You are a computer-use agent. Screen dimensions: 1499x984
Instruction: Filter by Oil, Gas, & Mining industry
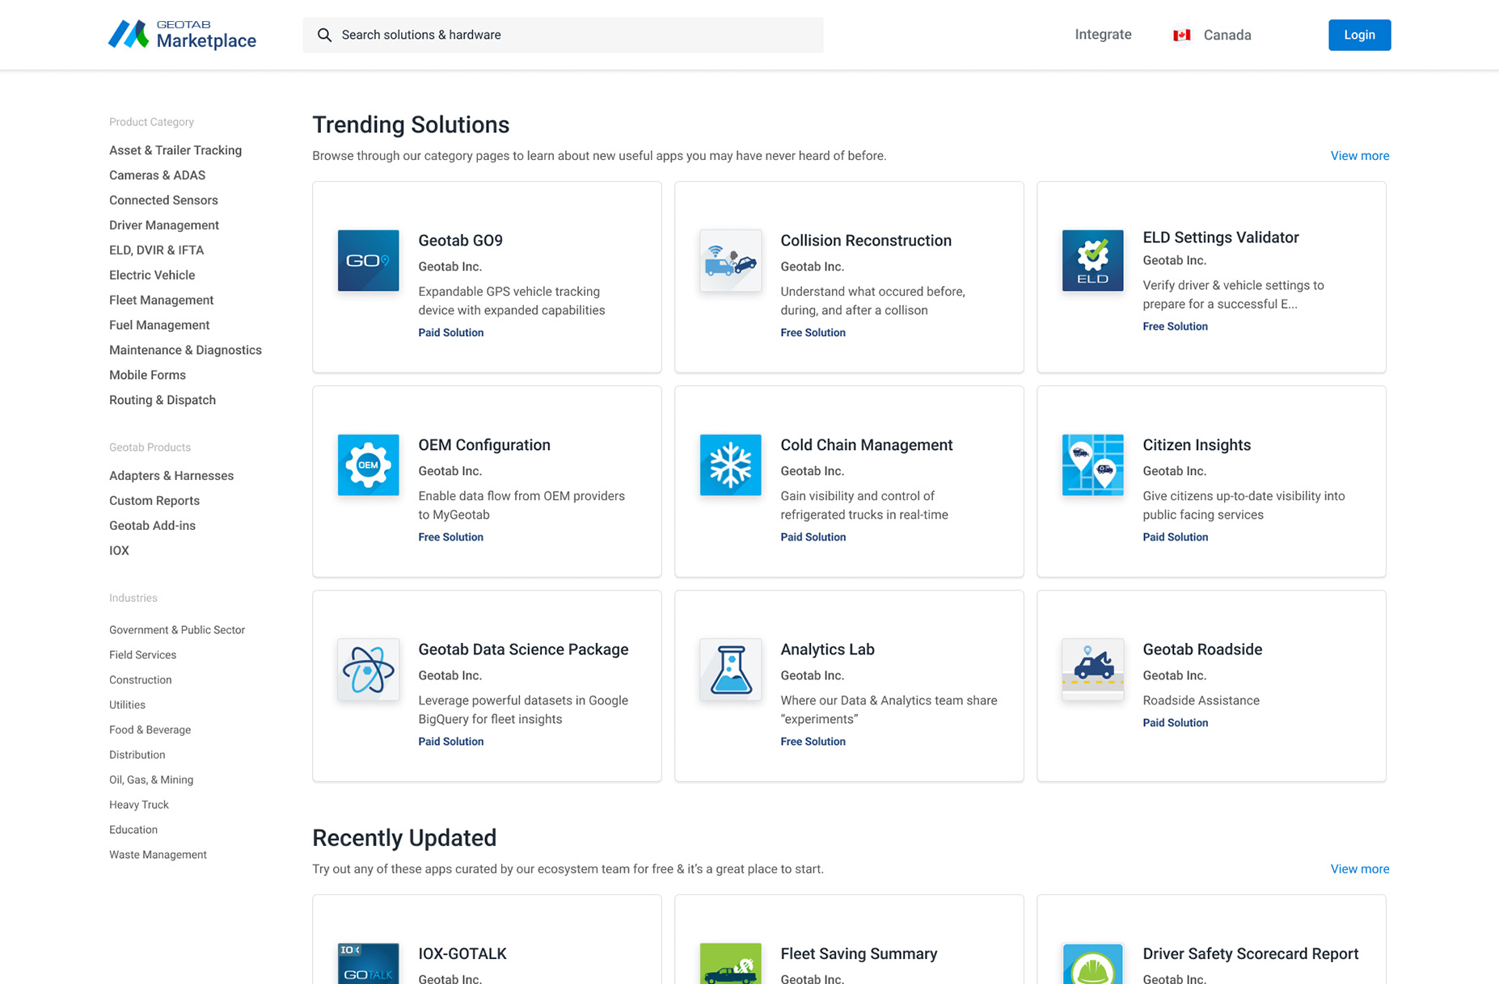pyautogui.click(x=151, y=780)
